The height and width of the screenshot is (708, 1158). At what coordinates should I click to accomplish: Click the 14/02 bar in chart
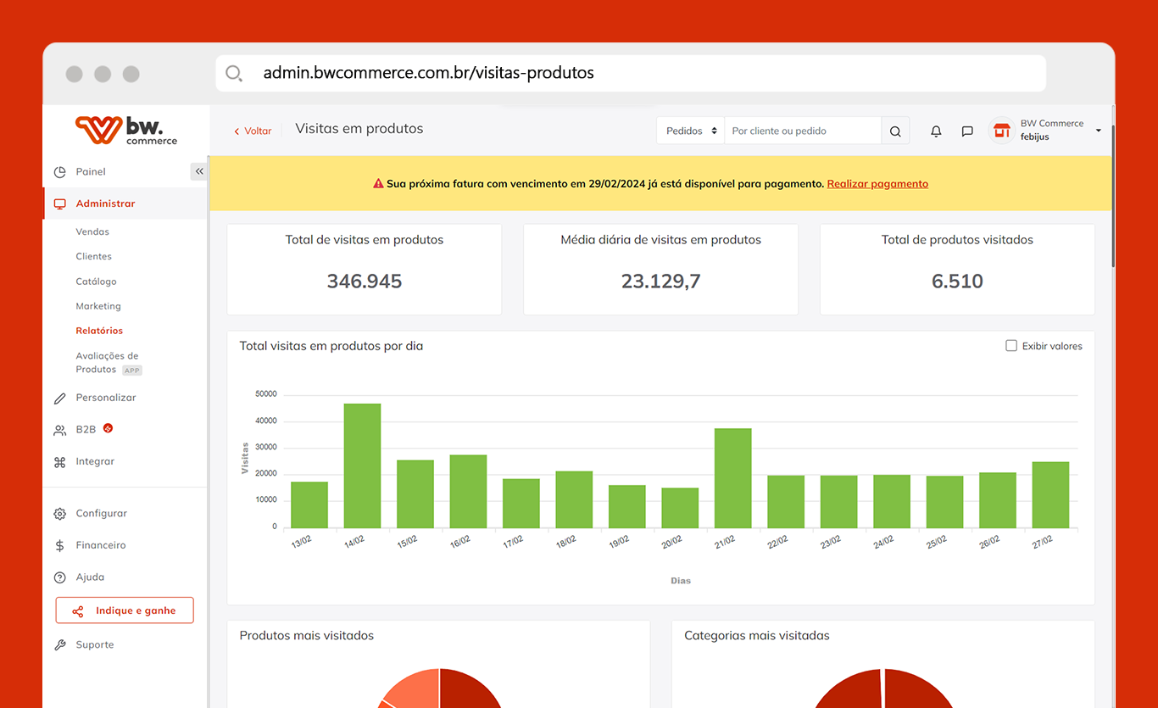[x=362, y=465]
